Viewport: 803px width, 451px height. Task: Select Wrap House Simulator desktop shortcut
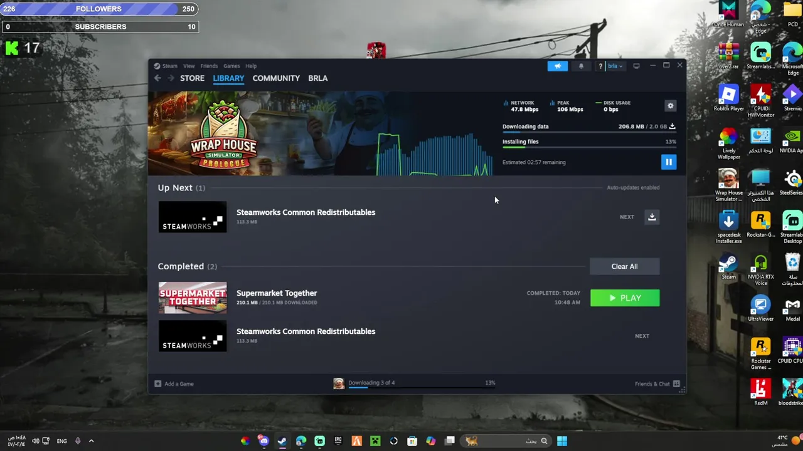728,186
